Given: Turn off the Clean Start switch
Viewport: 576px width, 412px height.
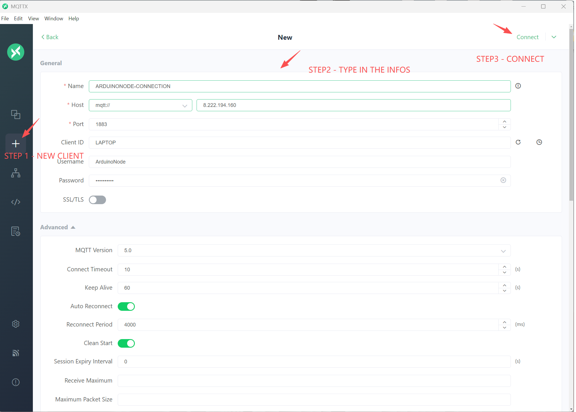Looking at the screenshot, I should (x=126, y=343).
